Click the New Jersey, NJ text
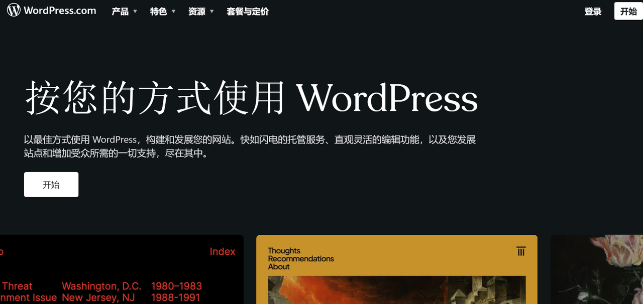Viewport: 643px width, 304px height. point(98,298)
